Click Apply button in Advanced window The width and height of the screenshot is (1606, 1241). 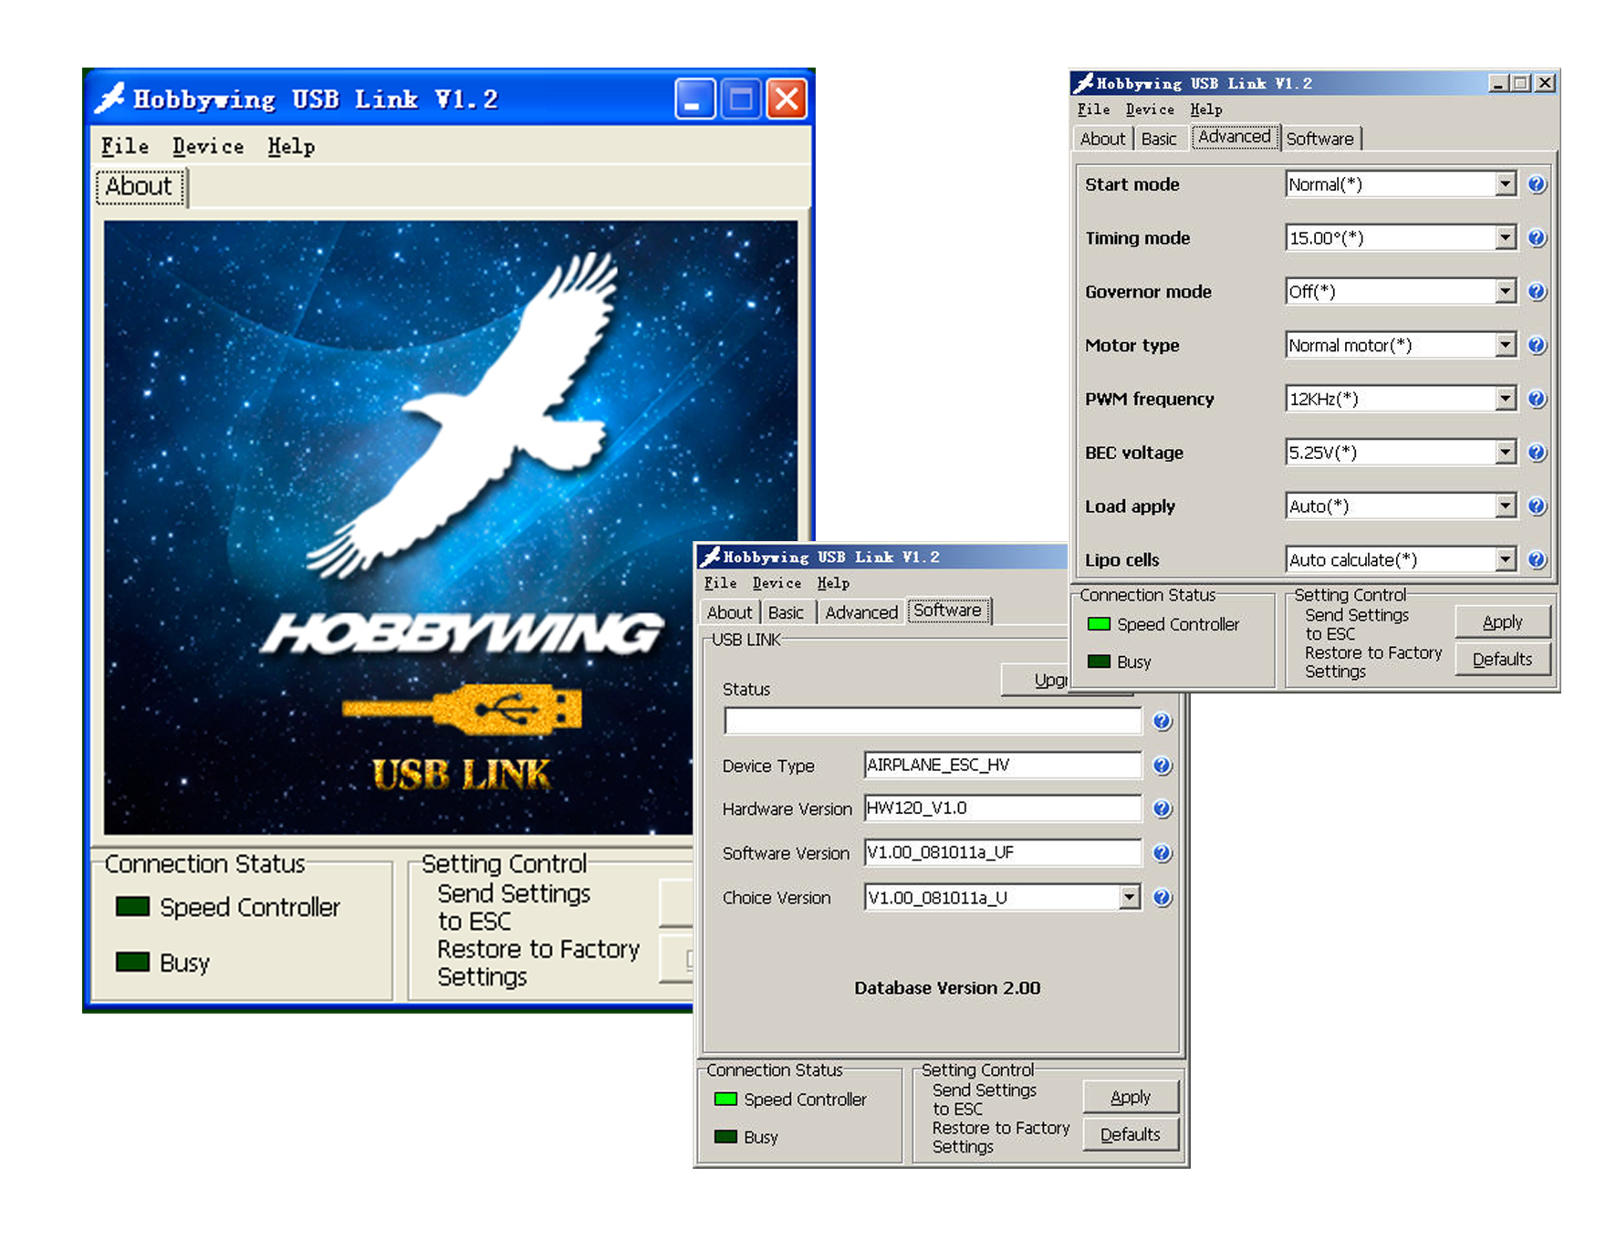coord(1502,622)
